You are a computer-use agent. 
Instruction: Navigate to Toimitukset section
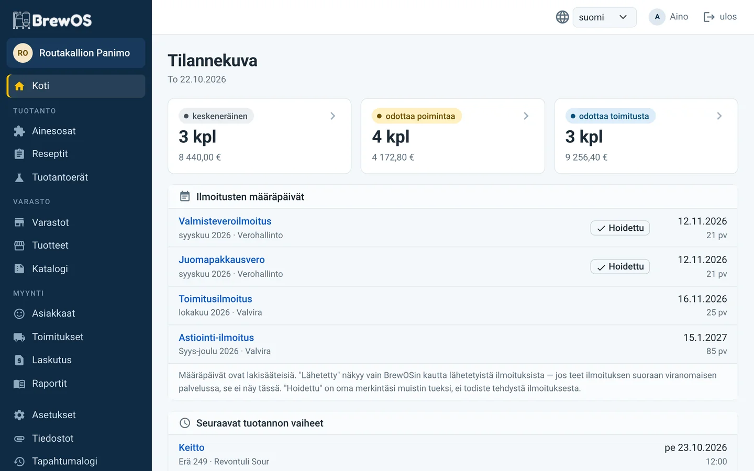click(76, 337)
